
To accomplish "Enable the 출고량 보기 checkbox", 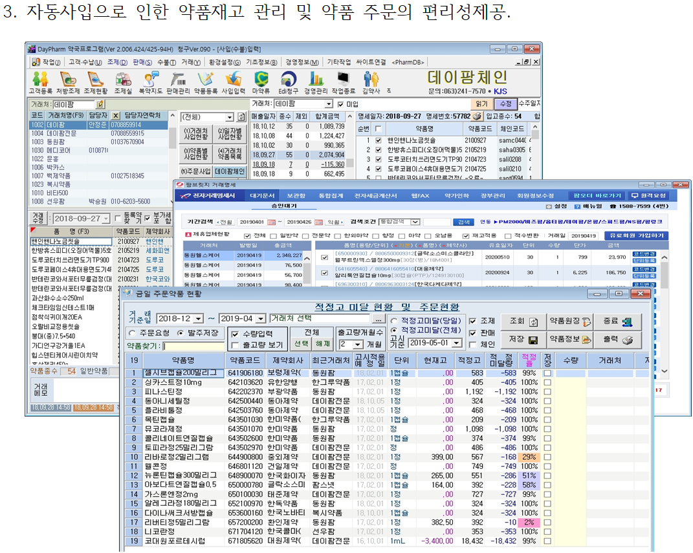I will tap(235, 345).
